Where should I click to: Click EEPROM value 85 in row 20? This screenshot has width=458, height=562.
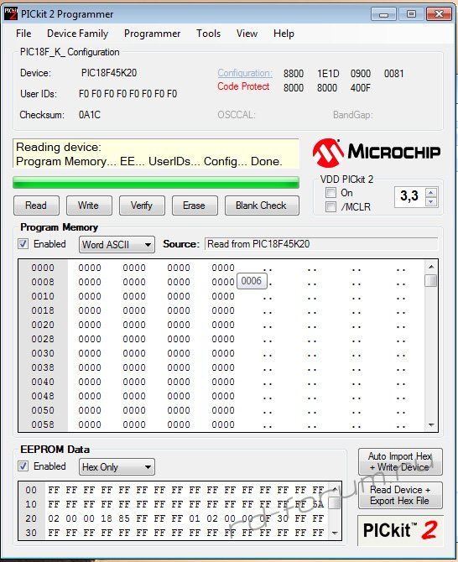point(124,518)
